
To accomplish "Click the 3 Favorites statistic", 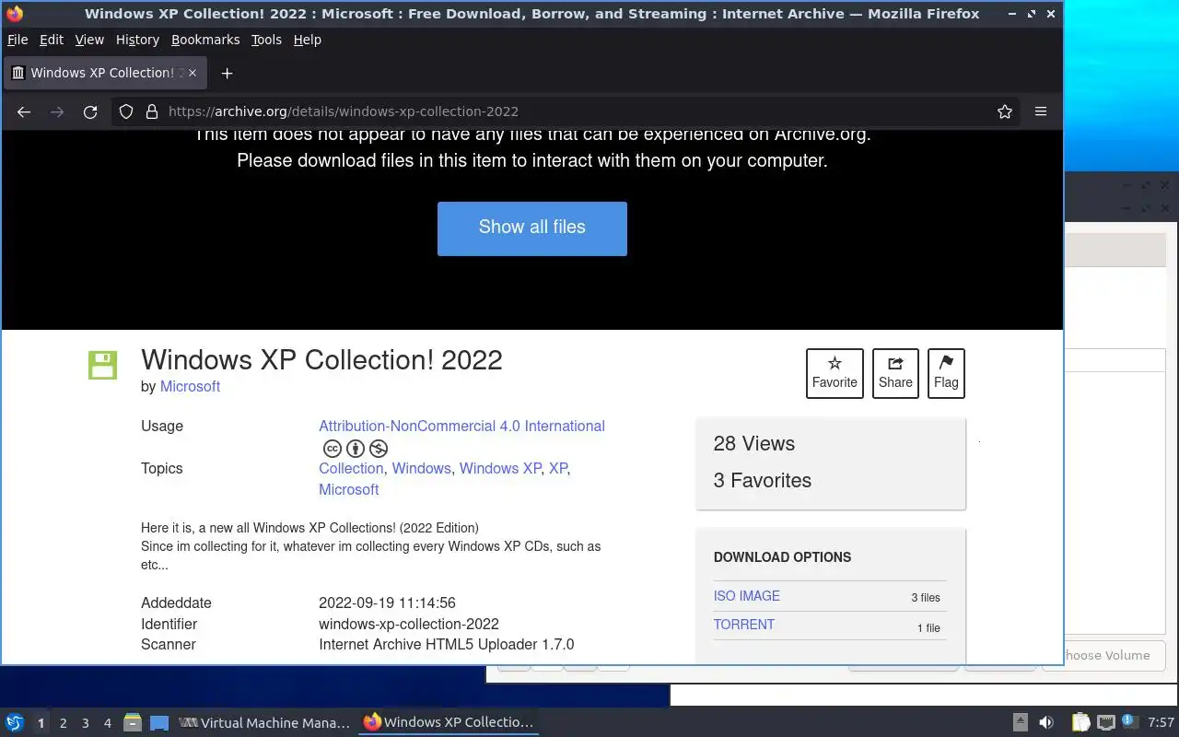I will [x=762, y=480].
